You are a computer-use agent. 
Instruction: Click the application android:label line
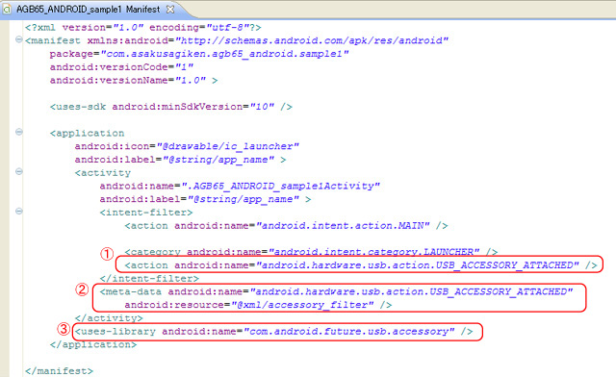pos(180,160)
